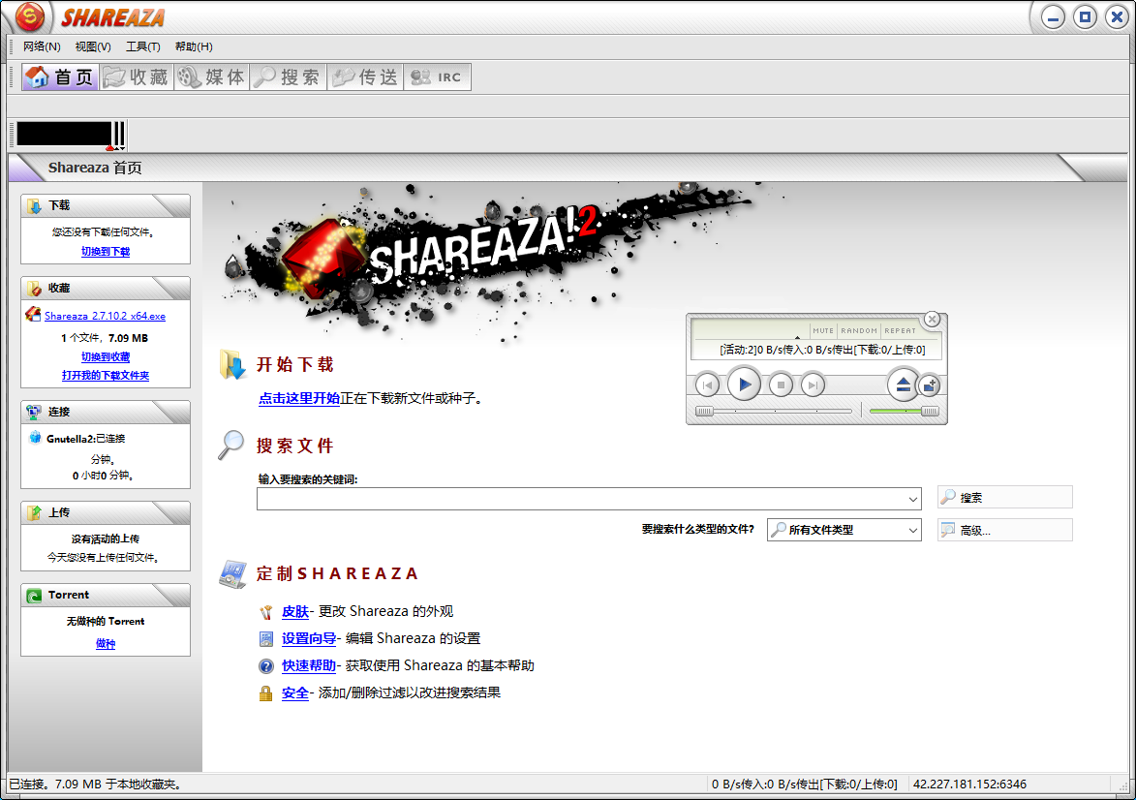Stop playback with the stop button

point(781,385)
